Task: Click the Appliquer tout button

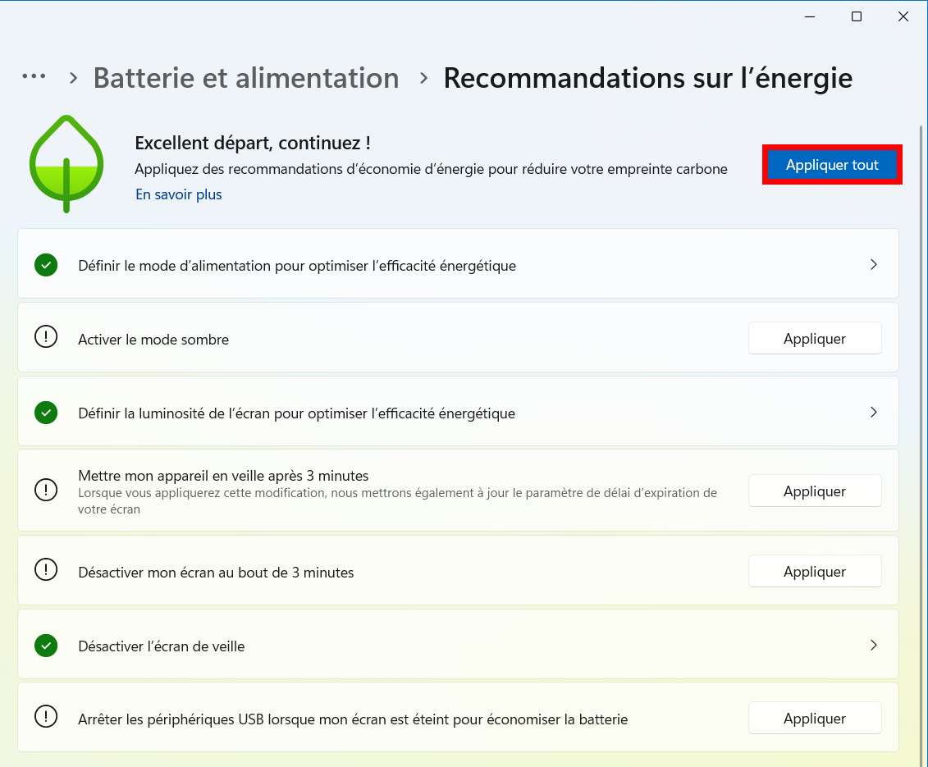Action: point(832,165)
